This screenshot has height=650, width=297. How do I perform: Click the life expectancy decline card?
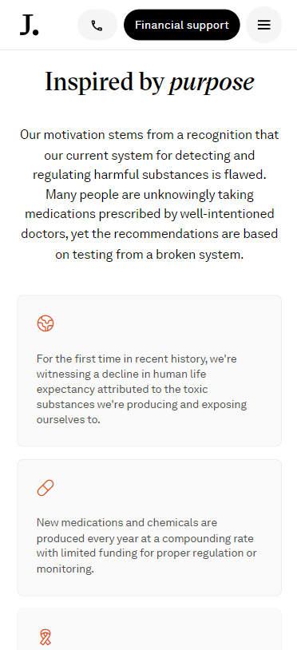149,371
